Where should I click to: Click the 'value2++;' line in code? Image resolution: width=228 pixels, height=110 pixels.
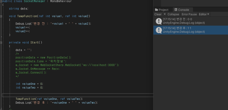click(x=23, y=31)
